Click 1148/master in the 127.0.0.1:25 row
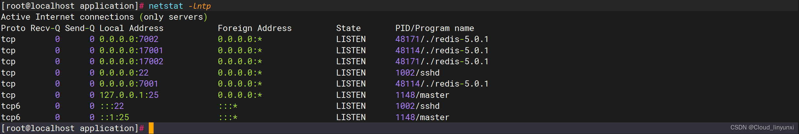The height and width of the screenshot is (134, 799). tap(422, 95)
